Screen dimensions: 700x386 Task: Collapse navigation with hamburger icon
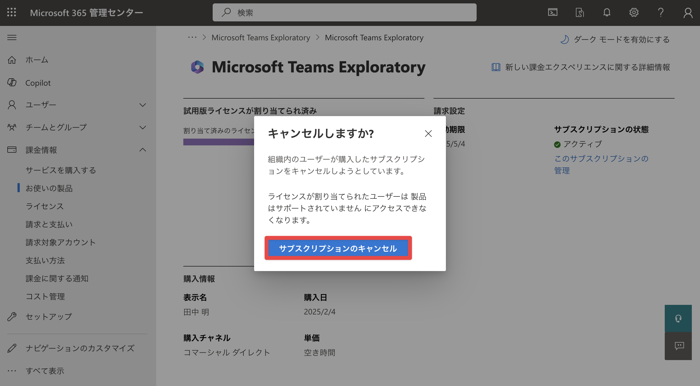pos(12,37)
